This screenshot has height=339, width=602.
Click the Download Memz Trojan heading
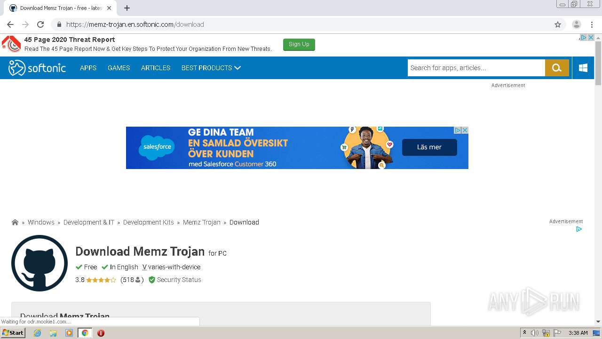(140, 251)
